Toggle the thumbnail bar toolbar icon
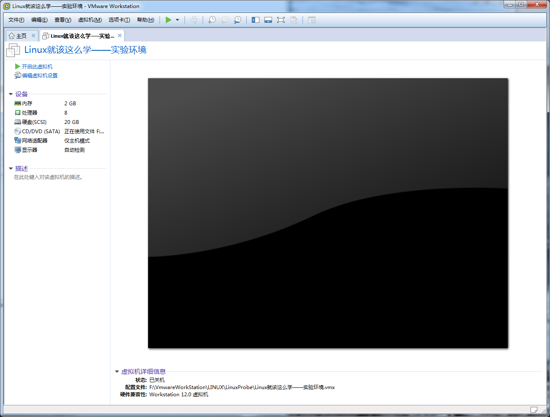This screenshot has width=550, height=417. click(268, 20)
